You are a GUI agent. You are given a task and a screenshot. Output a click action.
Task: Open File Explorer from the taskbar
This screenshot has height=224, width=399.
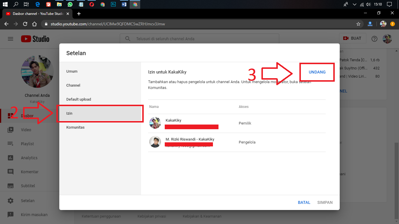click(59, 4)
